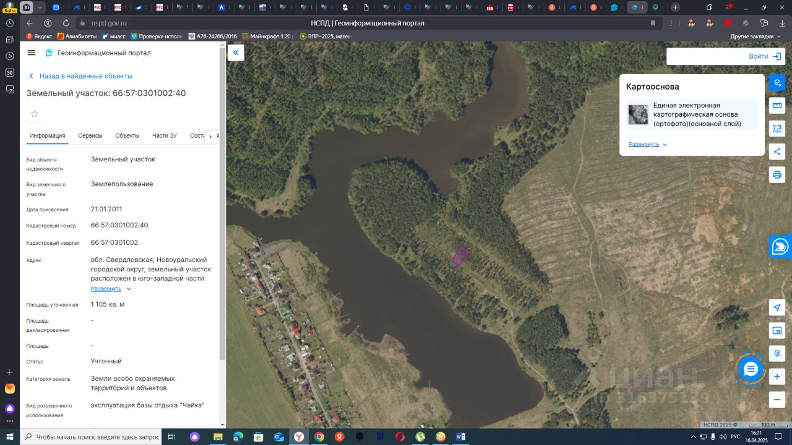Open the chat support bubble
Image resolution: width=792 pixels, height=445 pixels.
[x=751, y=370]
